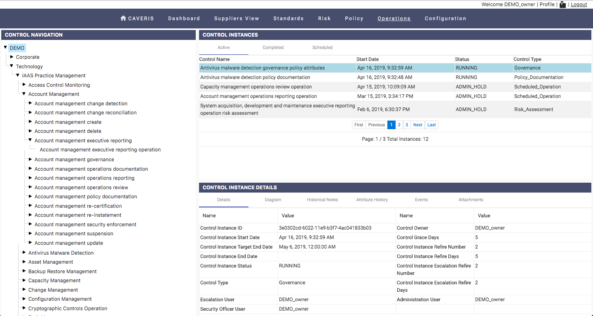The image size is (593, 316).
Task: Open the Risk menu
Action: point(324,19)
